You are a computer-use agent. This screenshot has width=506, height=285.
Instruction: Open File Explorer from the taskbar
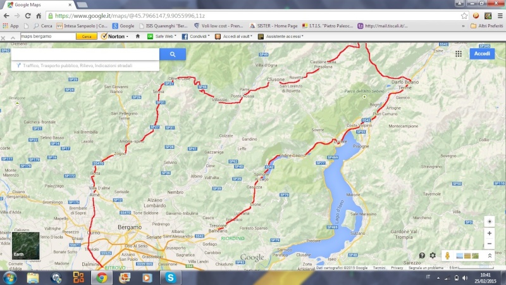(x=33, y=278)
